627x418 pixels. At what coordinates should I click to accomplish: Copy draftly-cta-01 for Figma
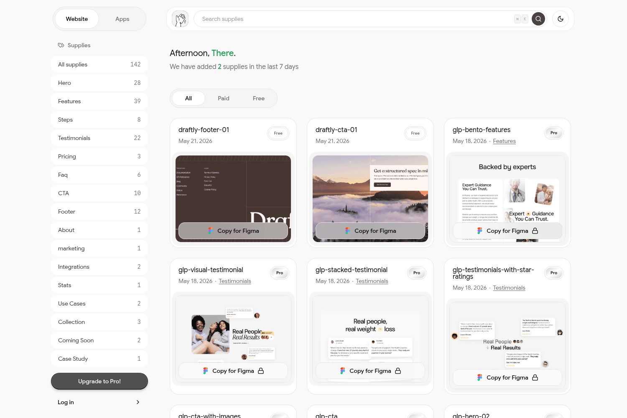click(370, 231)
